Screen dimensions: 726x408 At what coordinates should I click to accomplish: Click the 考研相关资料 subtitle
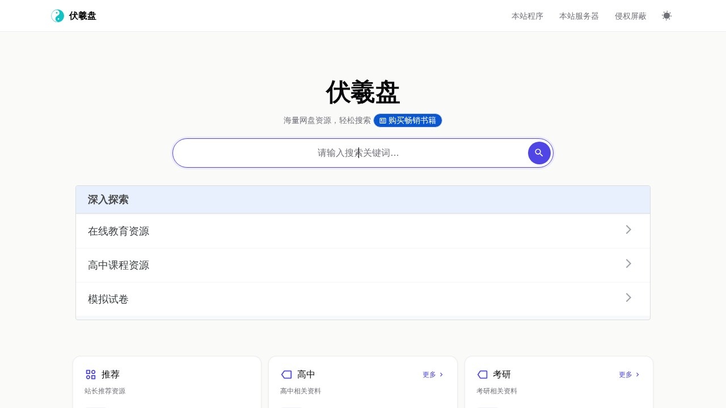tap(497, 391)
